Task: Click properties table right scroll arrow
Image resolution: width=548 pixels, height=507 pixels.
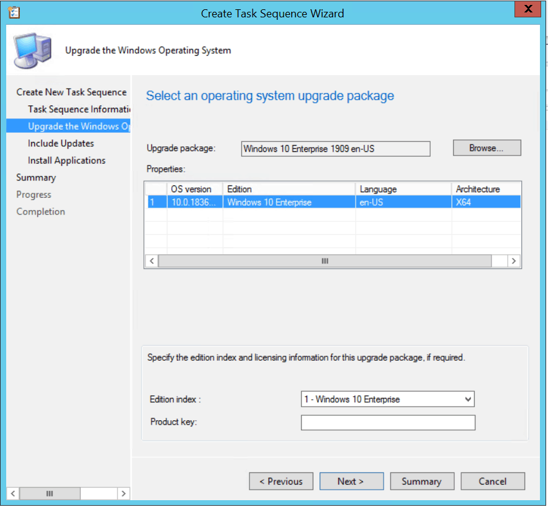Action: coord(513,261)
